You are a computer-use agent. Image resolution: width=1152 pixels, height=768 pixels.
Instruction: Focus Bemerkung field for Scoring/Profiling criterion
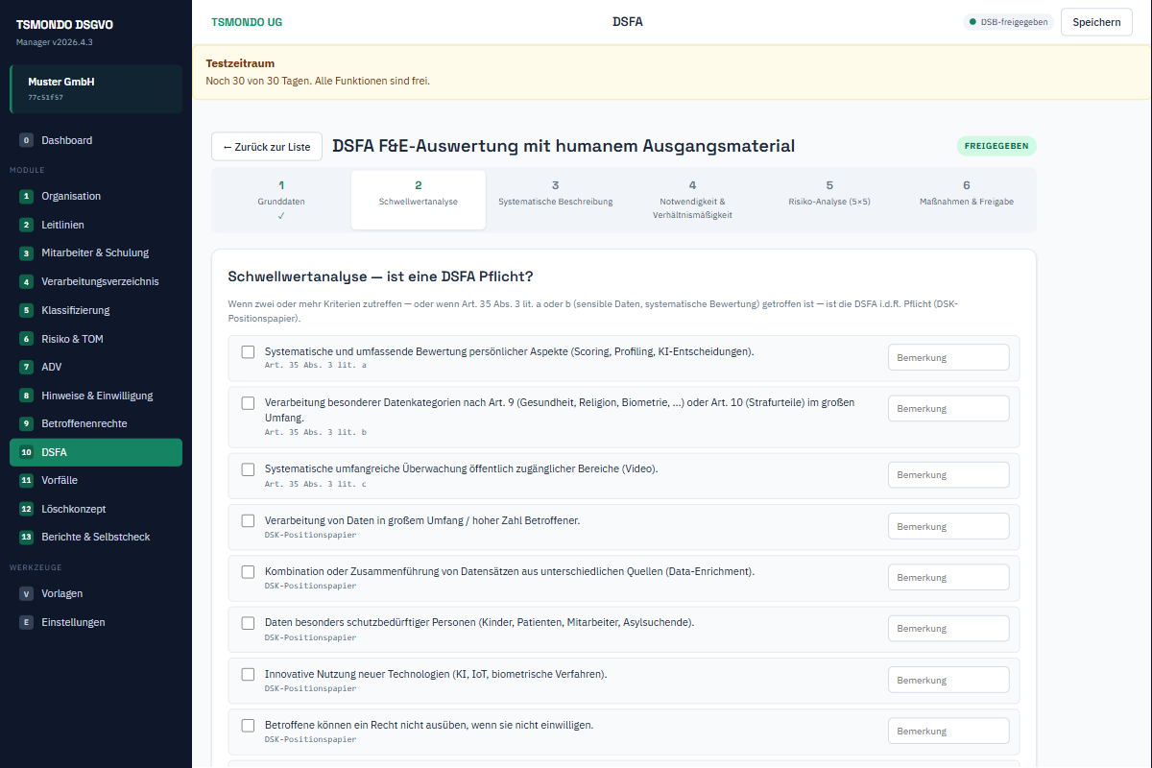pyautogui.click(x=948, y=357)
